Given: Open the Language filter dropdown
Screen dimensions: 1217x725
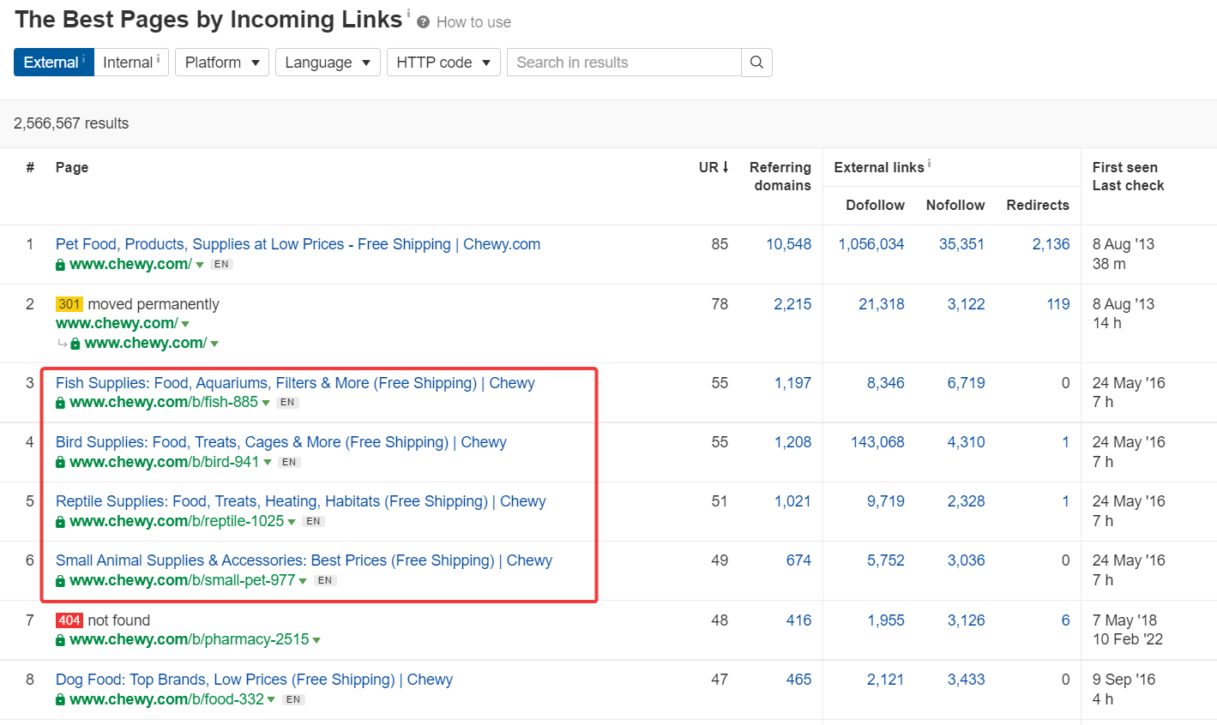Looking at the screenshot, I should point(328,63).
